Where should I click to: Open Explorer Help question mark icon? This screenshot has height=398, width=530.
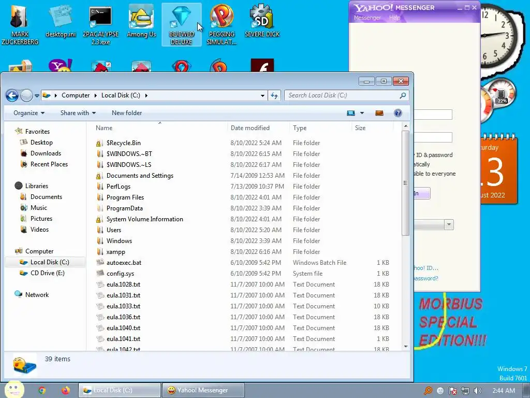(x=398, y=113)
